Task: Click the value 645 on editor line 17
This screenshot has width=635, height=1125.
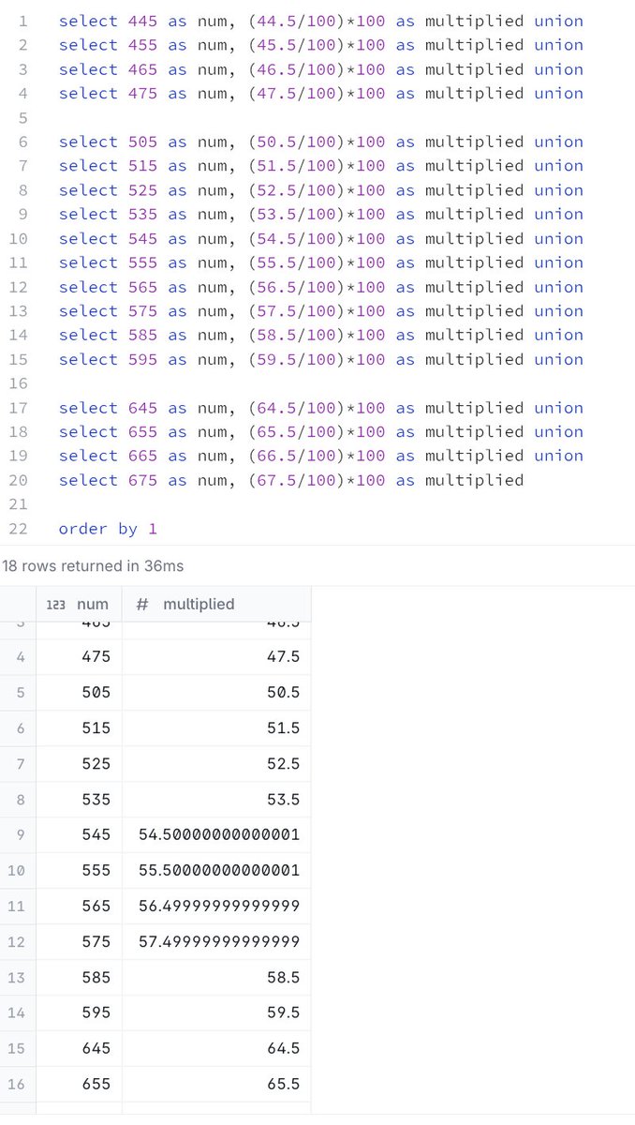Action: [x=143, y=408]
